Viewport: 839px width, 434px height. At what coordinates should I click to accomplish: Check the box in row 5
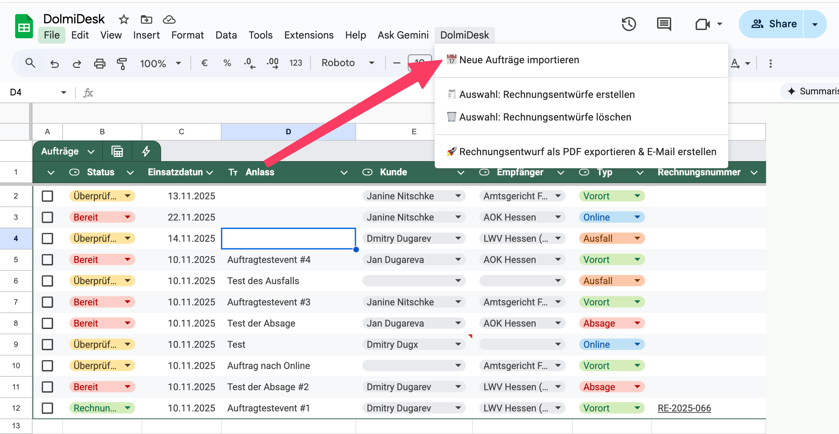47,260
